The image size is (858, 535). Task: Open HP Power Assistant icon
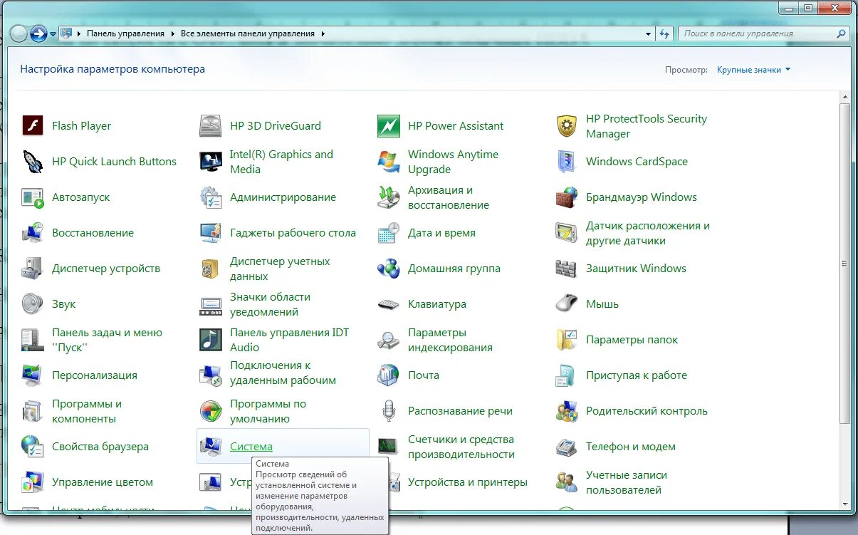pos(389,126)
